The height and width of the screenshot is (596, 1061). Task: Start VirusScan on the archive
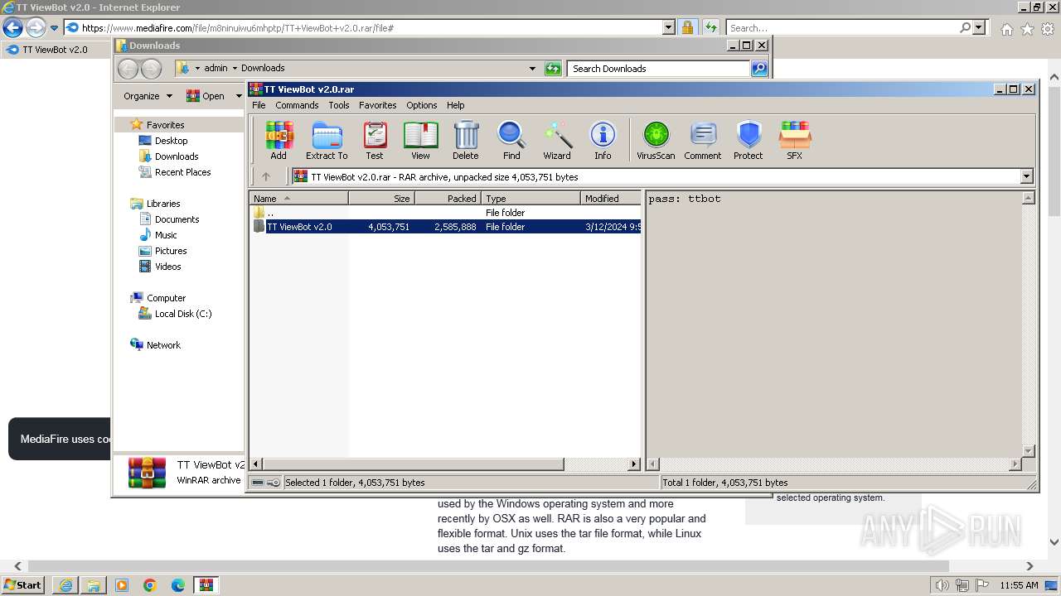point(656,140)
